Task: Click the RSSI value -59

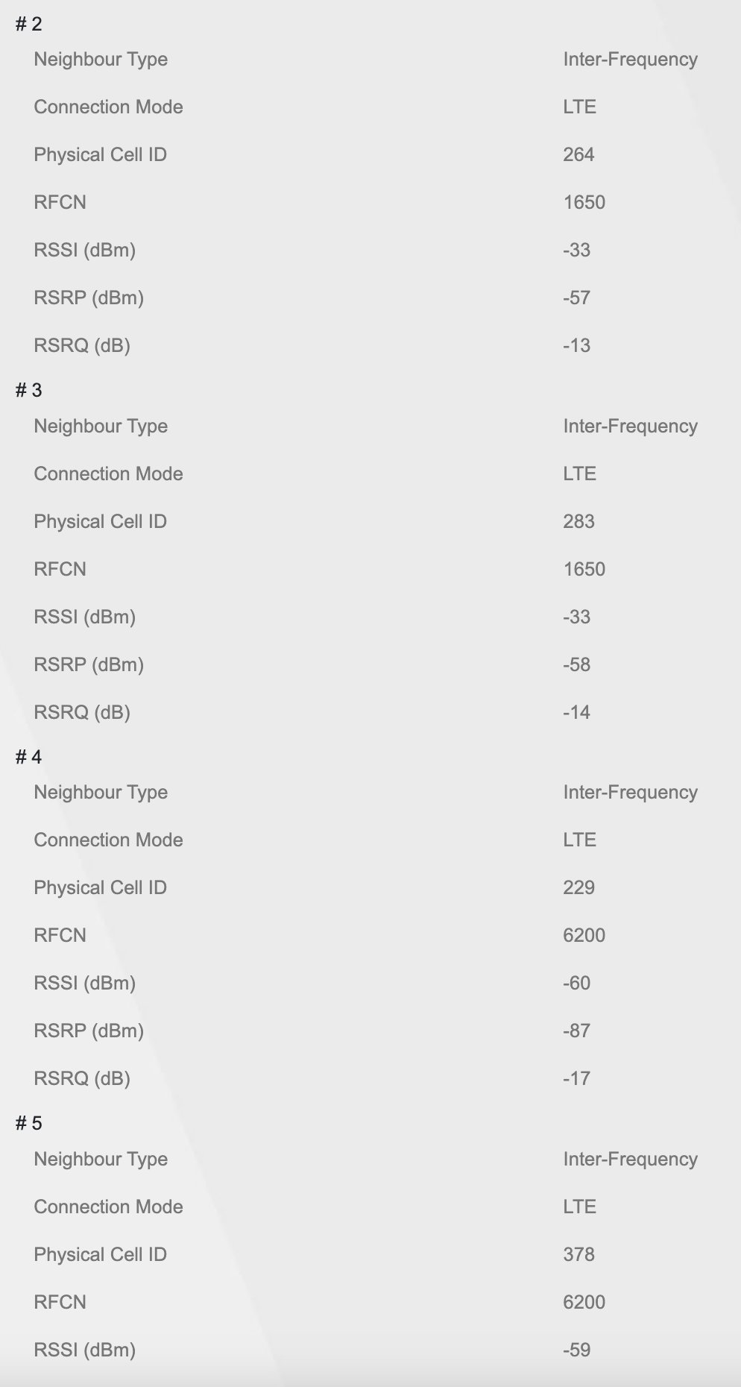Action: click(576, 1350)
